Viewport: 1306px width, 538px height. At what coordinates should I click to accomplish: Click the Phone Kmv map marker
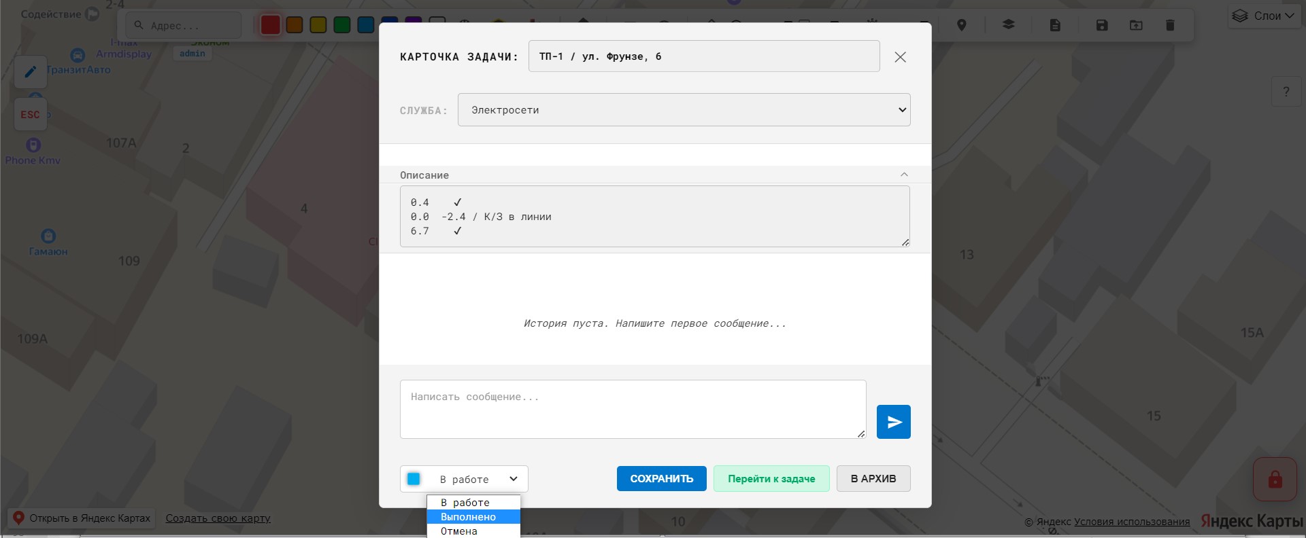(33, 145)
